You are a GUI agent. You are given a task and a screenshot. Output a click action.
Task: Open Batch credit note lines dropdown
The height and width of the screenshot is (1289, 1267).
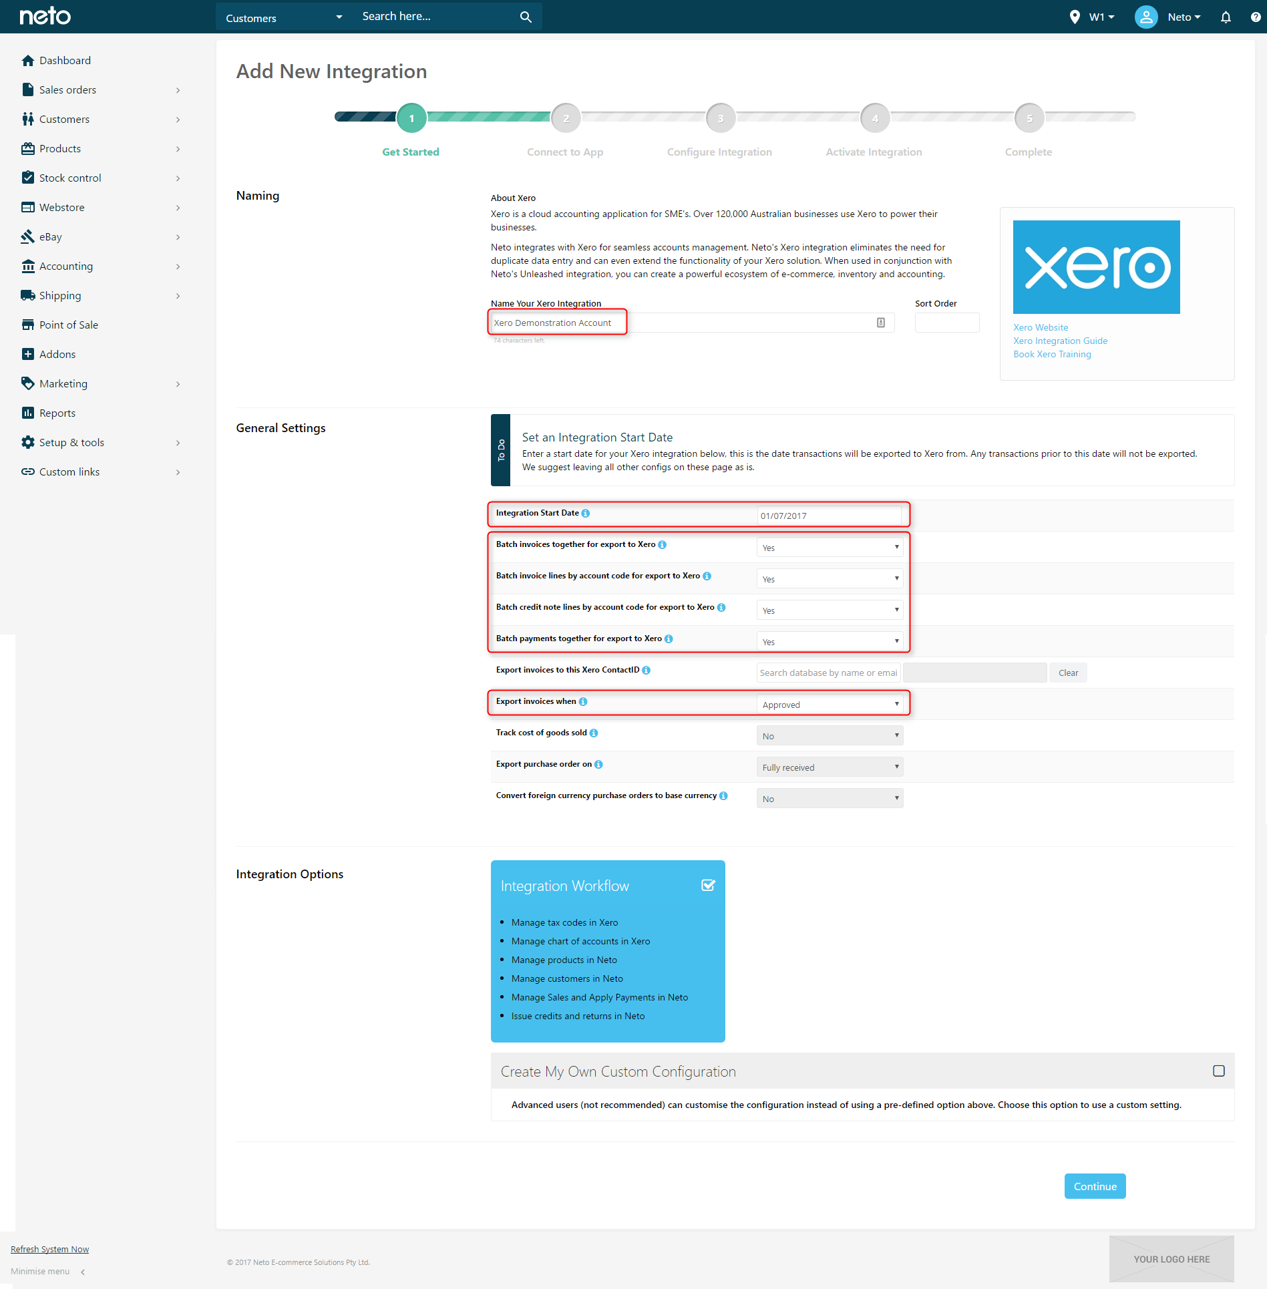point(830,610)
